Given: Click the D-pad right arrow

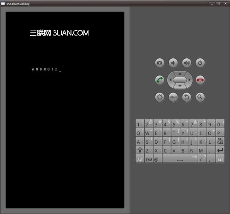Looking at the screenshot, I should [189, 80].
